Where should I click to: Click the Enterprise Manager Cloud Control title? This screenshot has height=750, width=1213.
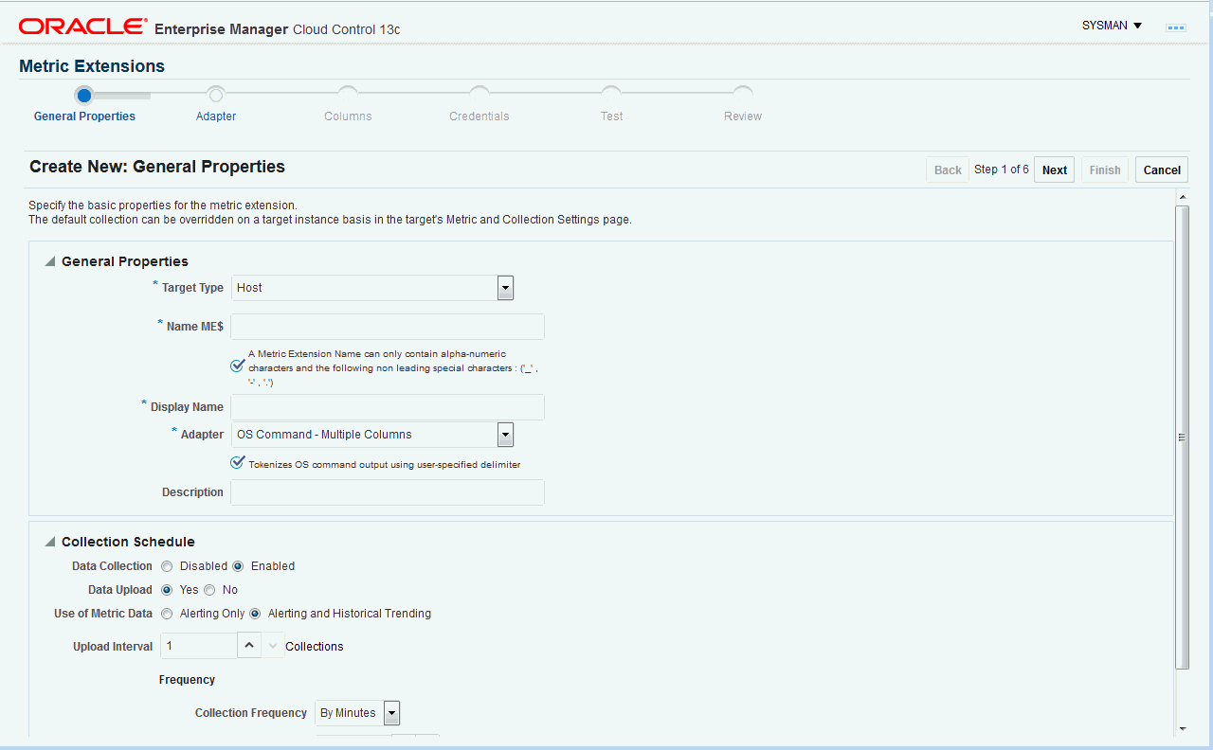coord(277,29)
